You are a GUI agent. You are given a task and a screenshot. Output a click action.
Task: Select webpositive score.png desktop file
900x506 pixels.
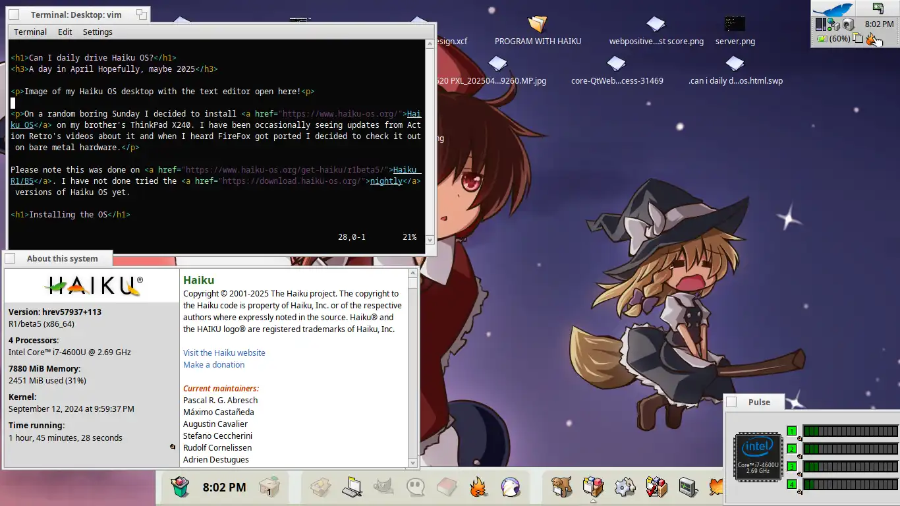[x=656, y=31]
